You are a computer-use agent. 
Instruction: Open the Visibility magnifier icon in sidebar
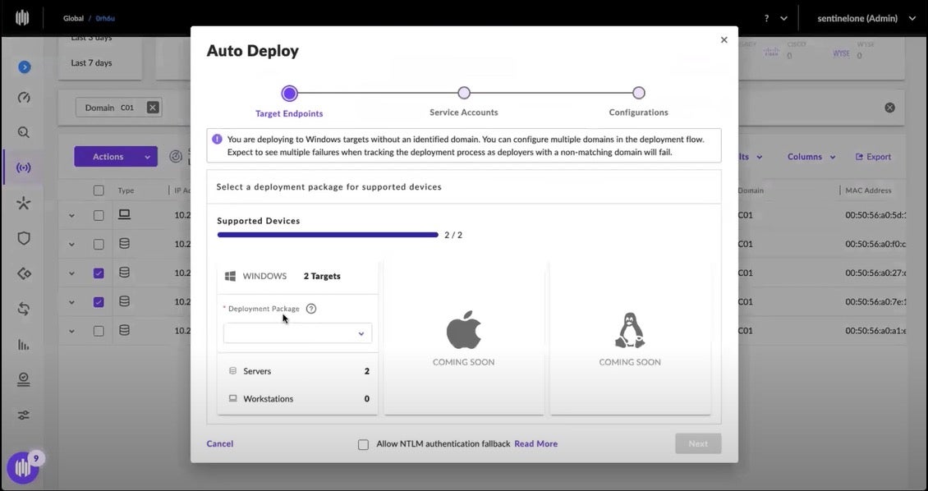[24, 132]
